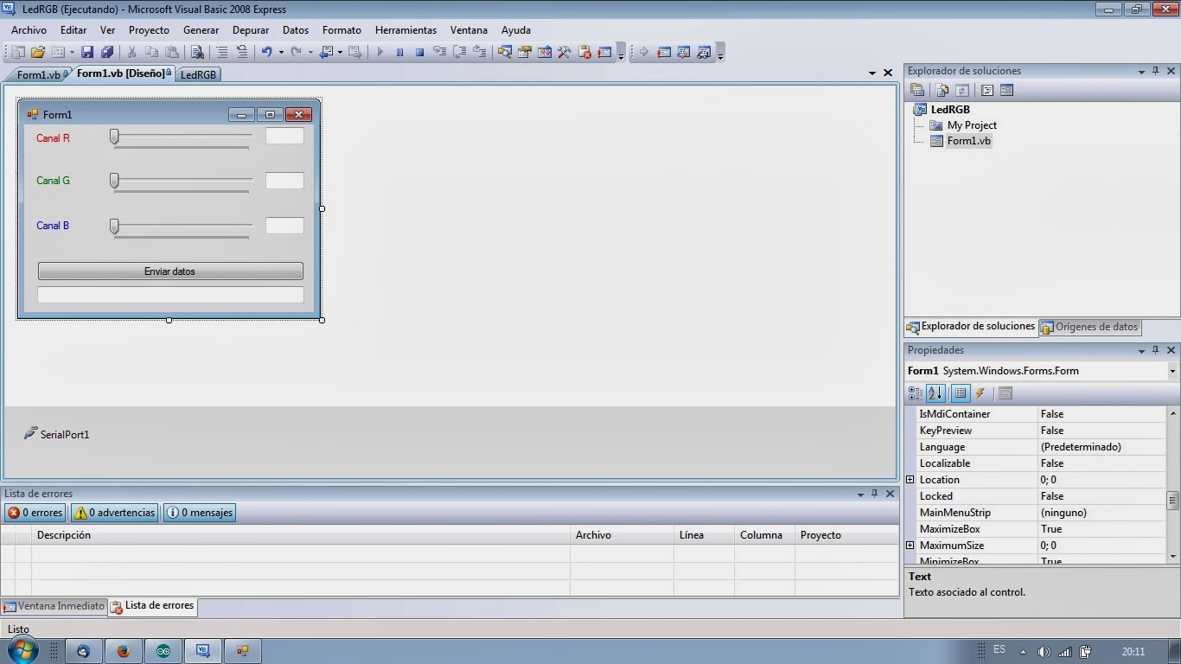Open the Toolbox via its toolbar icon
The height and width of the screenshot is (664, 1181).
564,52
